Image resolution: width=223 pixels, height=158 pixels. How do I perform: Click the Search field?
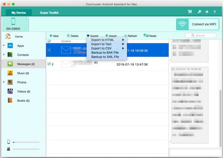click(200, 35)
